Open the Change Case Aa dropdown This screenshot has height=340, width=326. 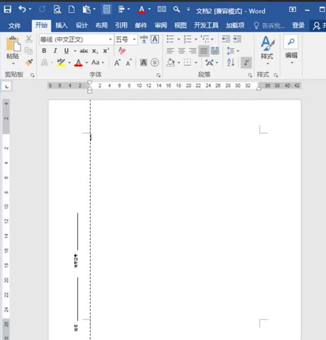tap(98, 63)
